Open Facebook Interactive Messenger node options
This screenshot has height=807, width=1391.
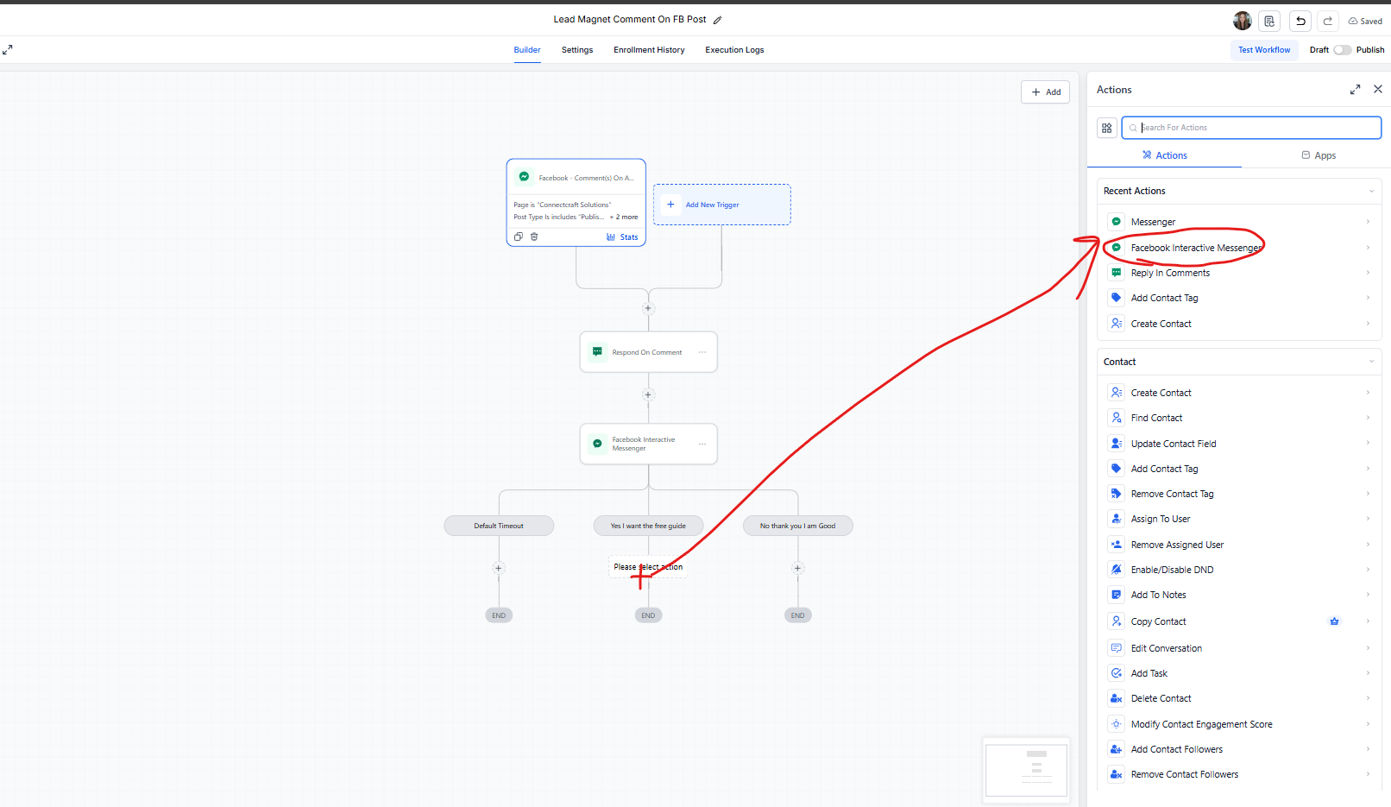[x=702, y=444]
